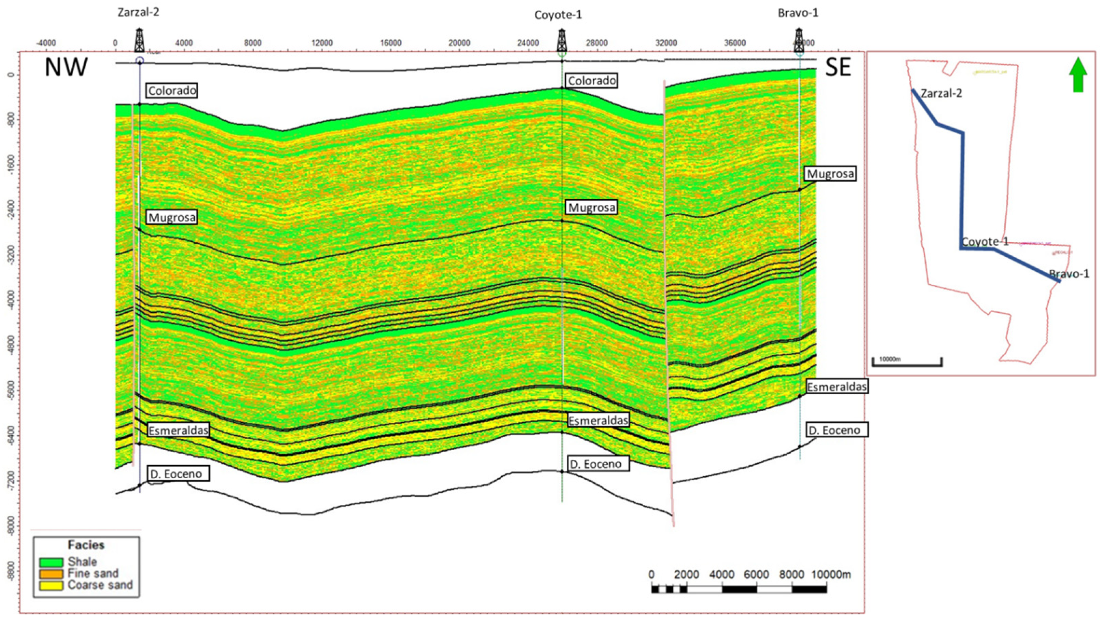Click the Coyote-1 derrick icon

562,40
